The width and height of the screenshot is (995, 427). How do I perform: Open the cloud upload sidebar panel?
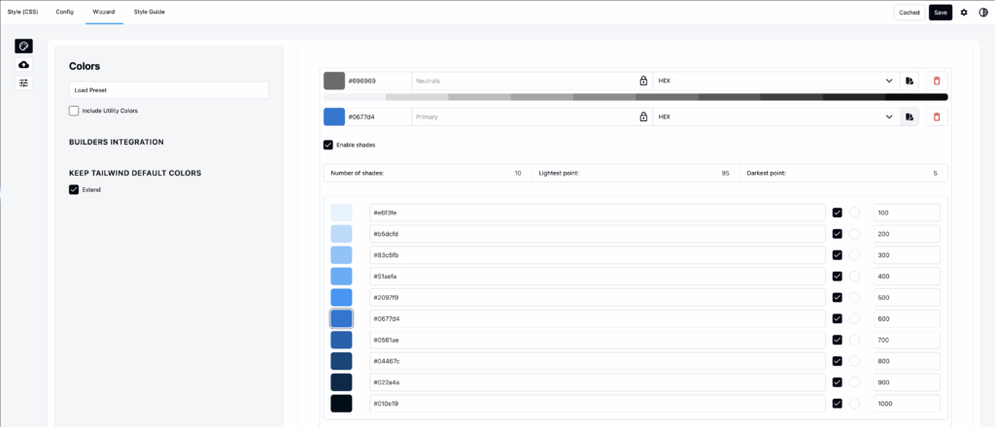coord(23,65)
